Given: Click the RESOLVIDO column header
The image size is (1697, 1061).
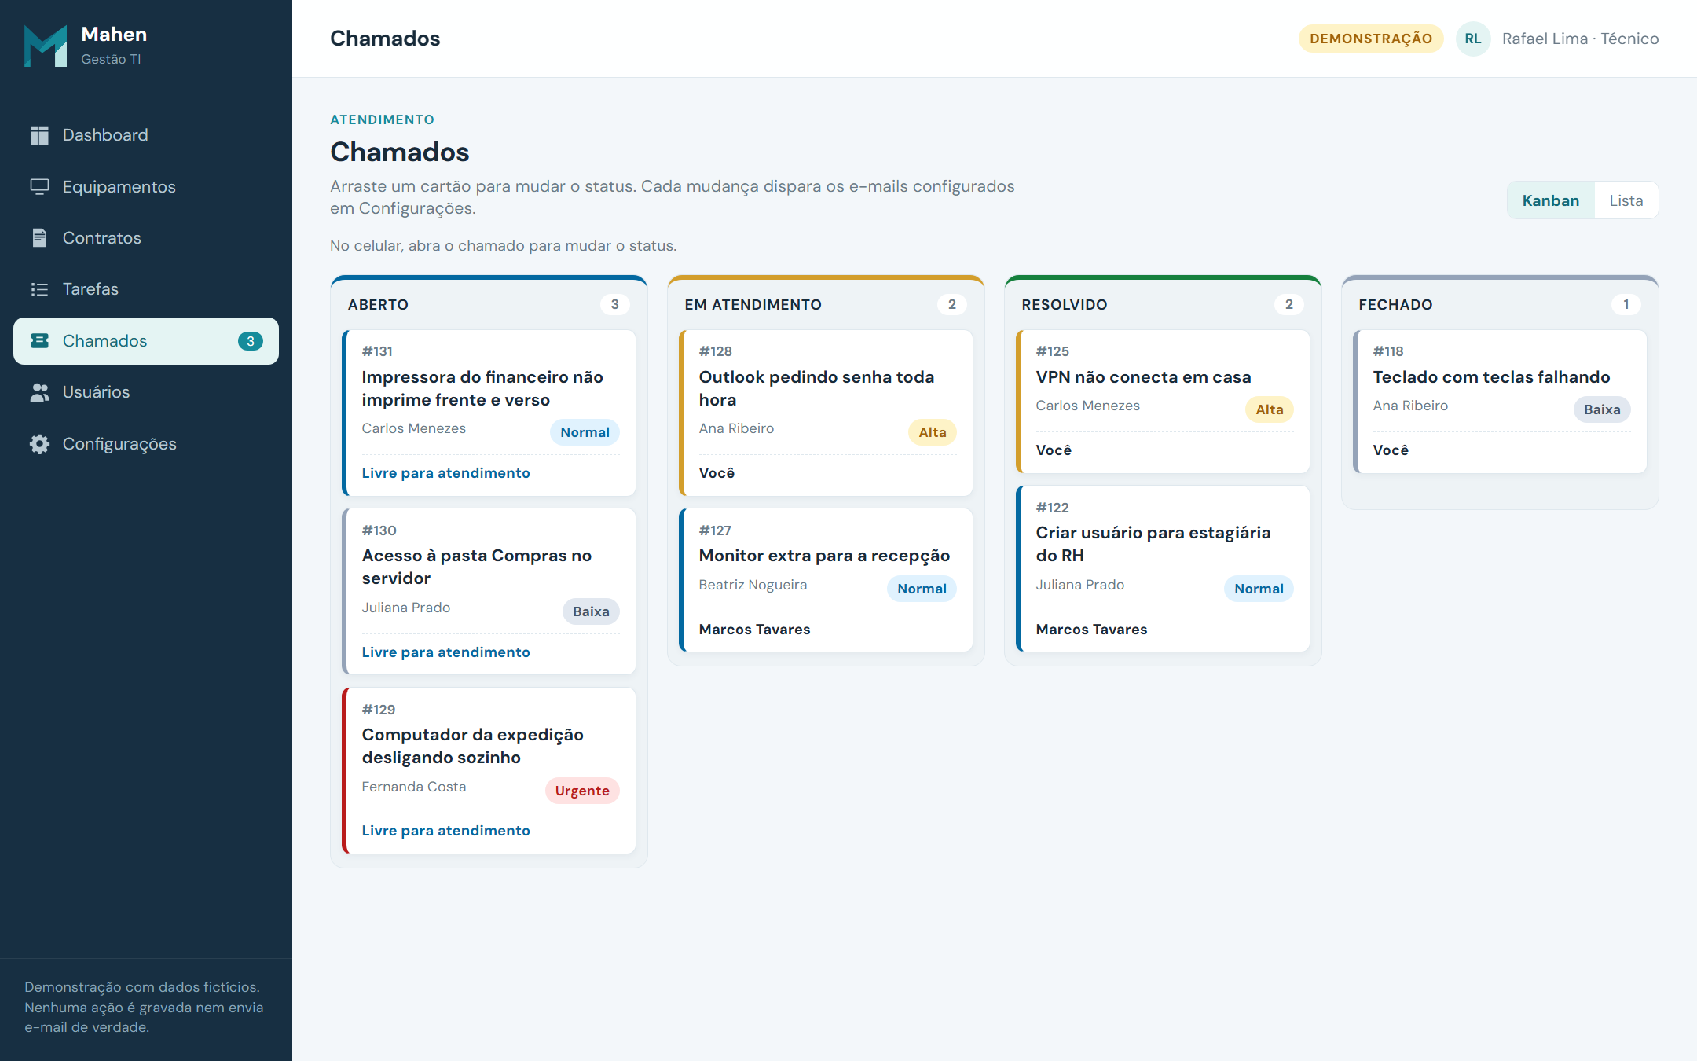Looking at the screenshot, I should pyautogui.click(x=1064, y=305).
